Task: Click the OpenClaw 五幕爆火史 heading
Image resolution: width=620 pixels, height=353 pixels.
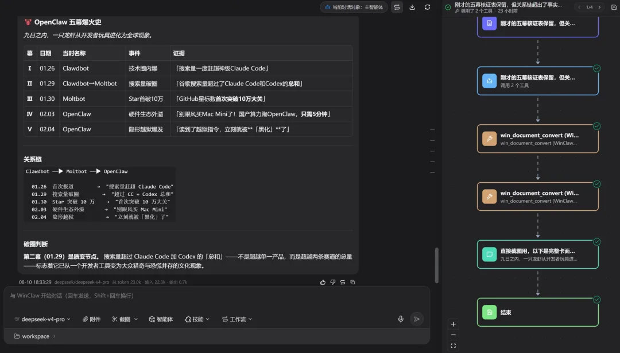Action: coord(68,22)
